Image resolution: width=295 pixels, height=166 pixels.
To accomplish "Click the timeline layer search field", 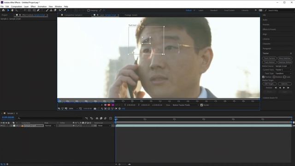I will 50,118.
